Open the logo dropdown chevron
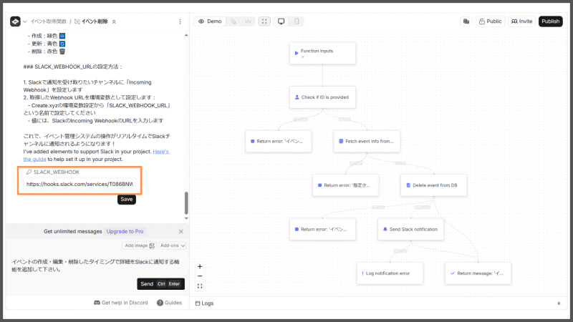 25,22
